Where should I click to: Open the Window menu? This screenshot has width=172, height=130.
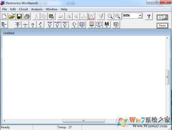click(52, 9)
